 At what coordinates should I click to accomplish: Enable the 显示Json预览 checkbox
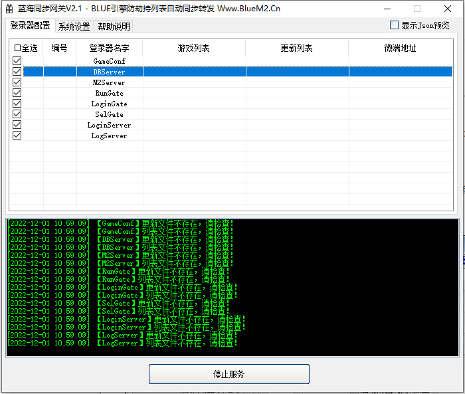[394, 25]
